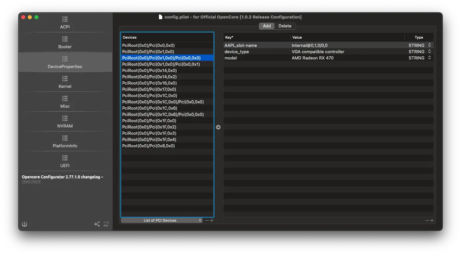Click the PayPal donate icon
This screenshot has height=255, width=461.
coord(106,224)
